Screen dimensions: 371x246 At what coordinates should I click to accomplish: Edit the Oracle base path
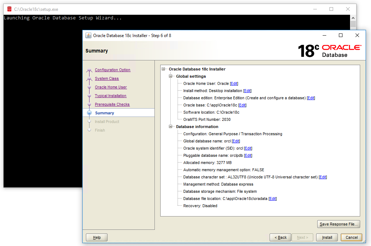click(242, 105)
